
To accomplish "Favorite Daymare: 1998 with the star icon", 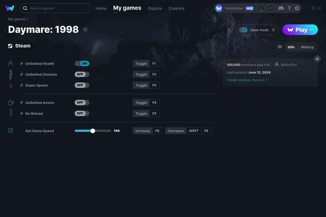I will pyautogui.click(x=85, y=29).
